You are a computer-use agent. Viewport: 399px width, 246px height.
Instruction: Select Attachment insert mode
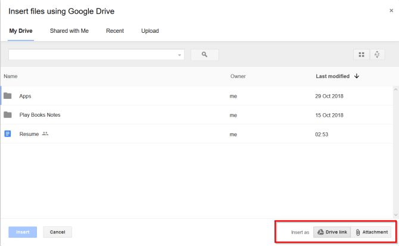[x=372, y=232]
